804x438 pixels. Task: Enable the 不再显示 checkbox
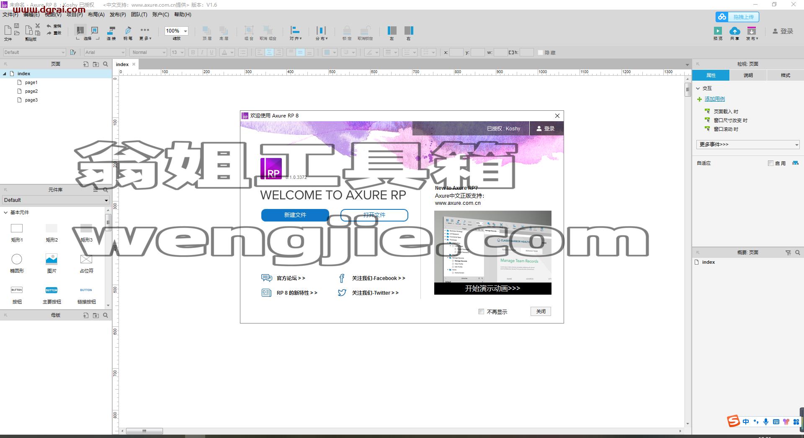point(481,312)
